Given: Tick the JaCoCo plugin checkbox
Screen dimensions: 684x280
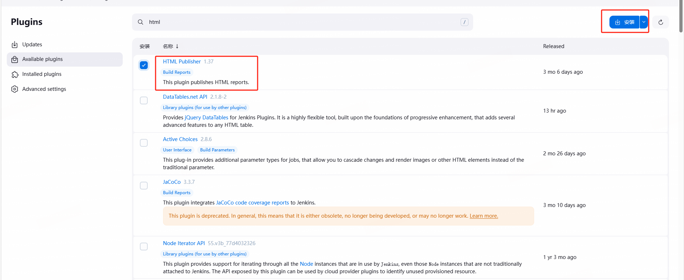Looking at the screenshot, I should (144, 186).
